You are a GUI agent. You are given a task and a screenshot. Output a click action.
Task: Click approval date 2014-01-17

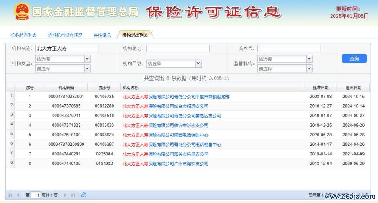coord(321,145)
